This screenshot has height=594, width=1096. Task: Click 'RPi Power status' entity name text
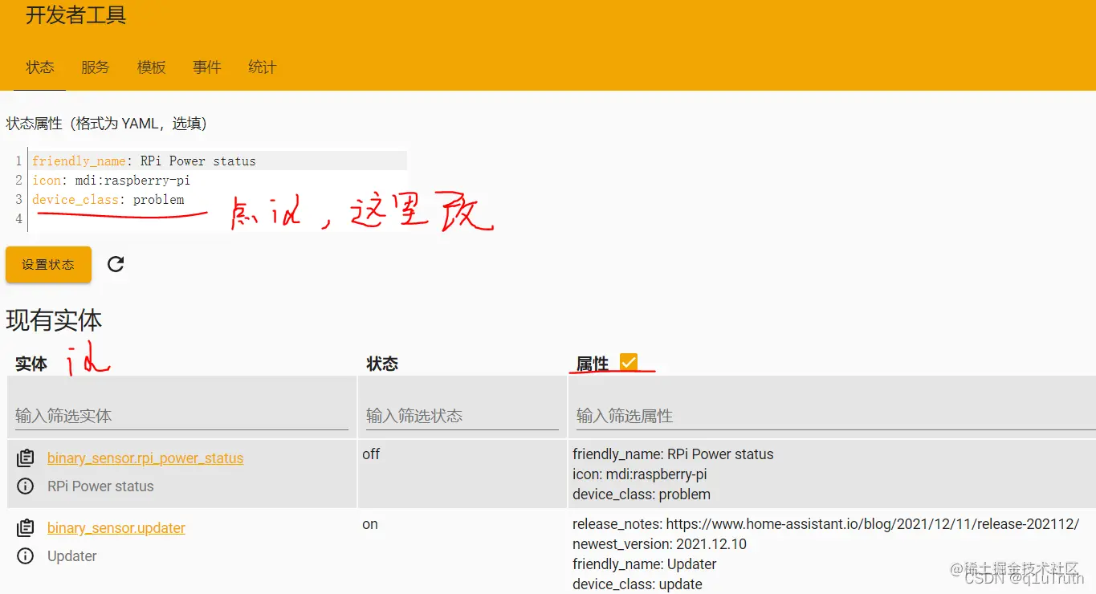[x=100, y=486]
